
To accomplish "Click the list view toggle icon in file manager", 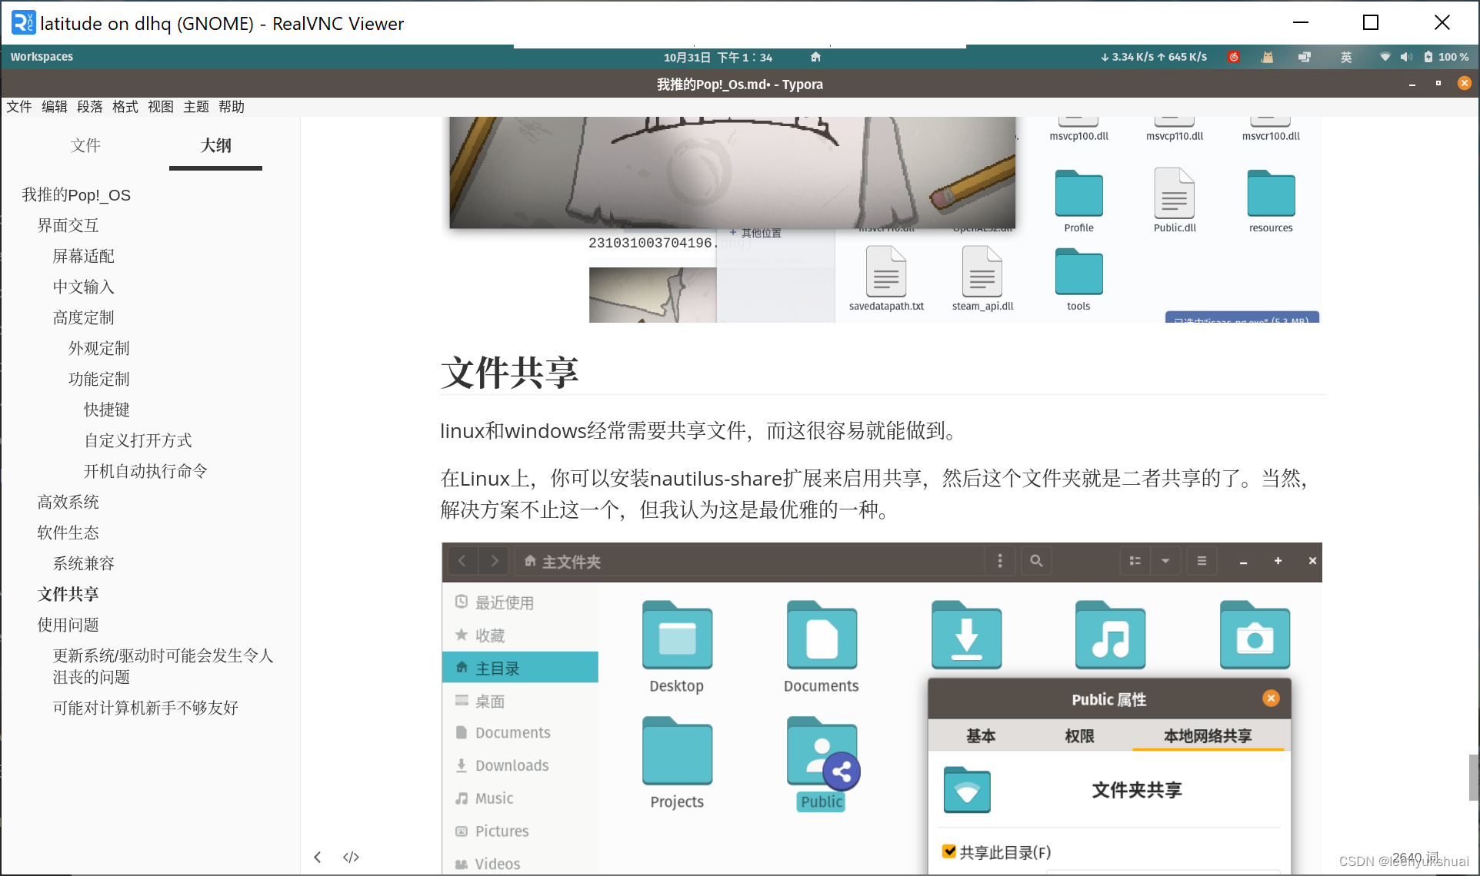I will [x=1135, y=561].
